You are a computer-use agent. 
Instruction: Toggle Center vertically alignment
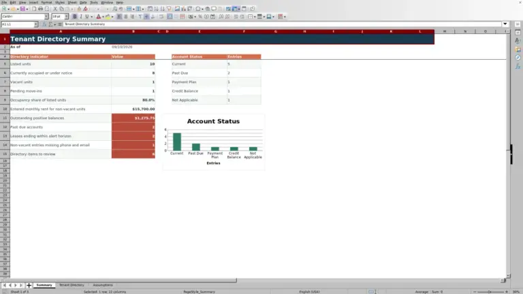coord(146,16)
